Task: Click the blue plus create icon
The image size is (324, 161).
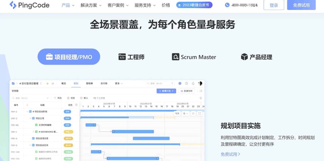Action: [x=180, y=83]
